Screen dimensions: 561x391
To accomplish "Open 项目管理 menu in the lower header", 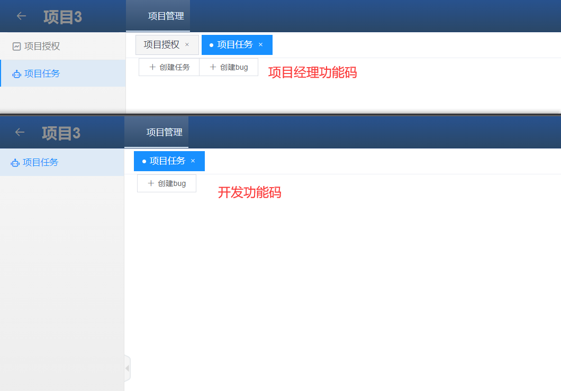I will point(164,133).
